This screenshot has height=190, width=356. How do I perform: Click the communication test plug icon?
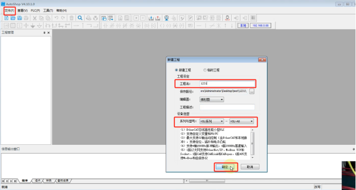pos(227,18)
